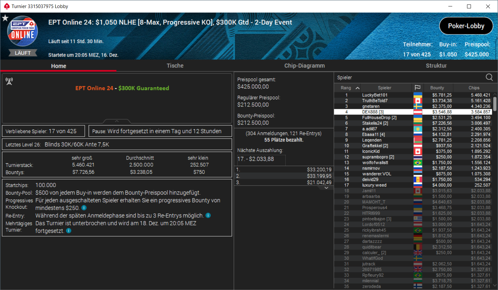Sort players by Chips column header
Viewport: 498px width, 290px height.
pos(474,88)
